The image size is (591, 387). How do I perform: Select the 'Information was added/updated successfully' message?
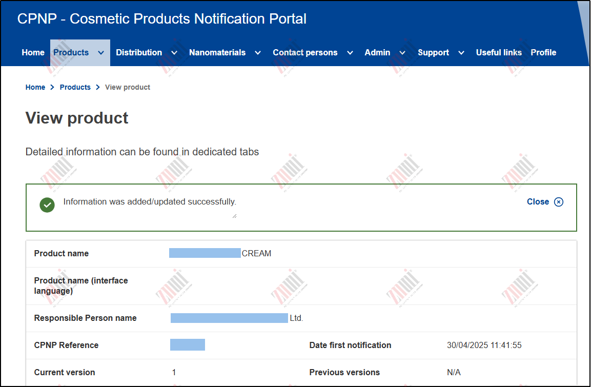(150, 201)
